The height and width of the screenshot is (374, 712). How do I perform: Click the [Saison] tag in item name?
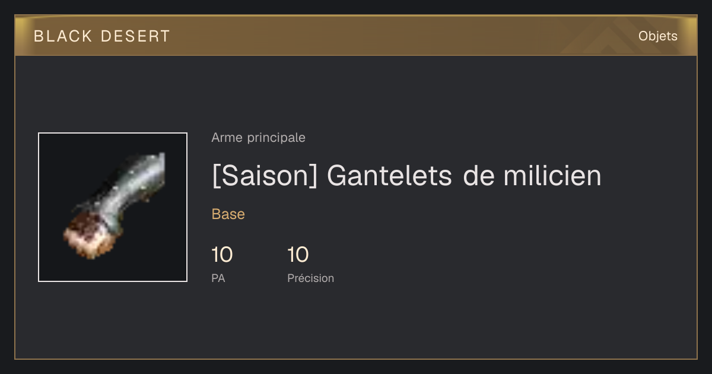[x=265, y=176]
